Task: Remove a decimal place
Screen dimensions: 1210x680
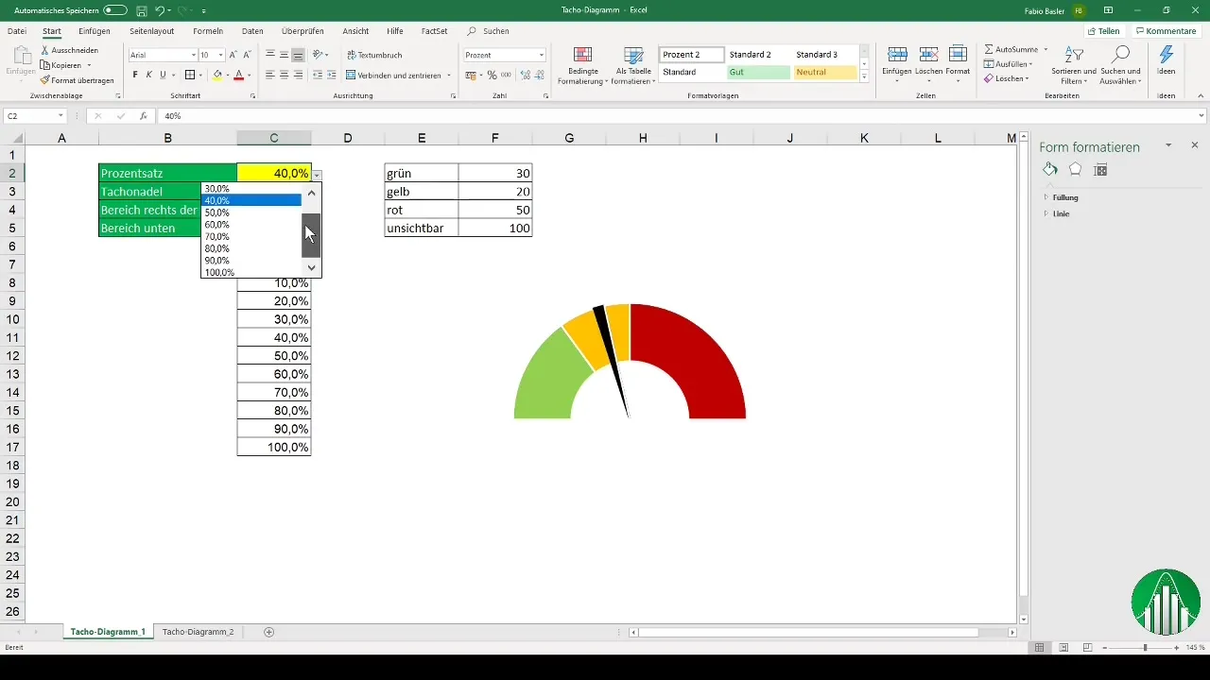Action: pos(538,75)
